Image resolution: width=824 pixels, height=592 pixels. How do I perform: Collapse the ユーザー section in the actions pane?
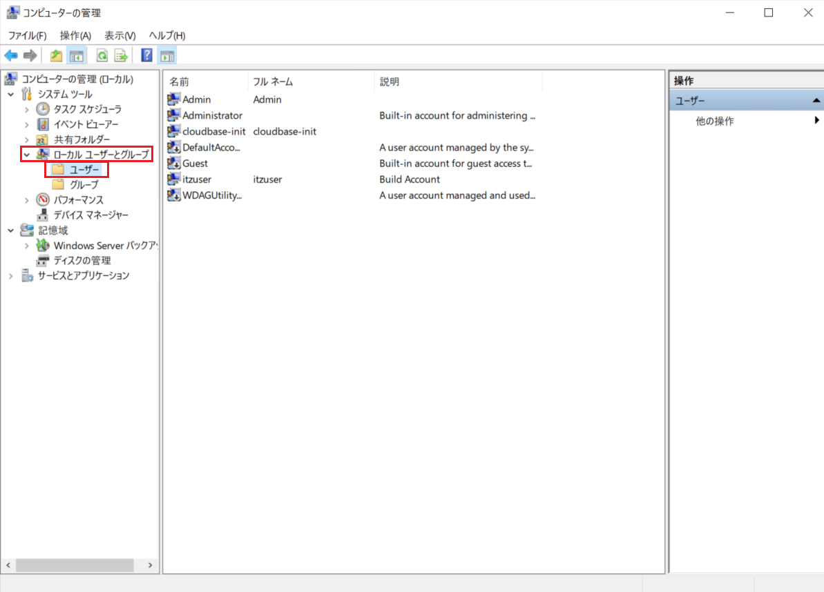(816, 101)
